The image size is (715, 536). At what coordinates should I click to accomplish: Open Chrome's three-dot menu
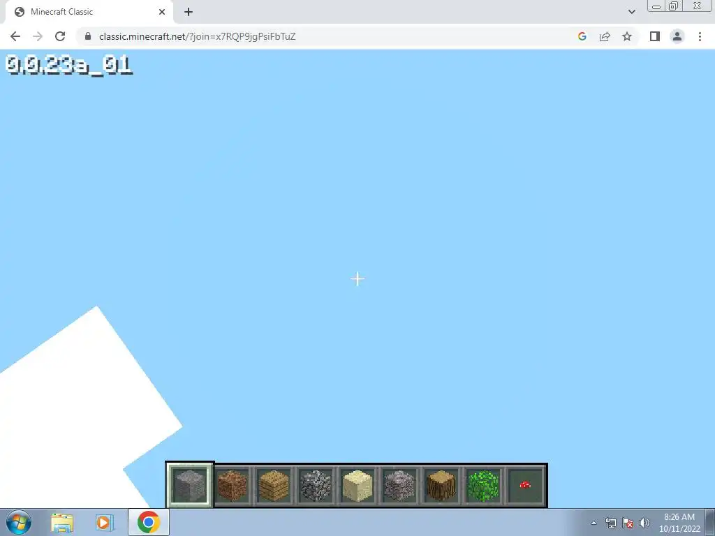(x=700, y=36)
